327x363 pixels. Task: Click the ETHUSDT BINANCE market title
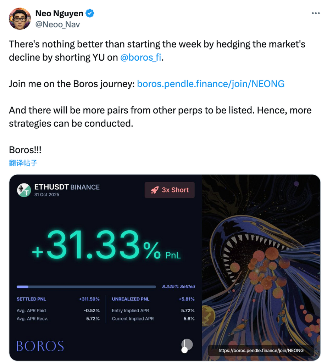pos(67,187)
